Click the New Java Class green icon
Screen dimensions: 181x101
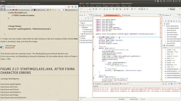[x=128, y=9]
